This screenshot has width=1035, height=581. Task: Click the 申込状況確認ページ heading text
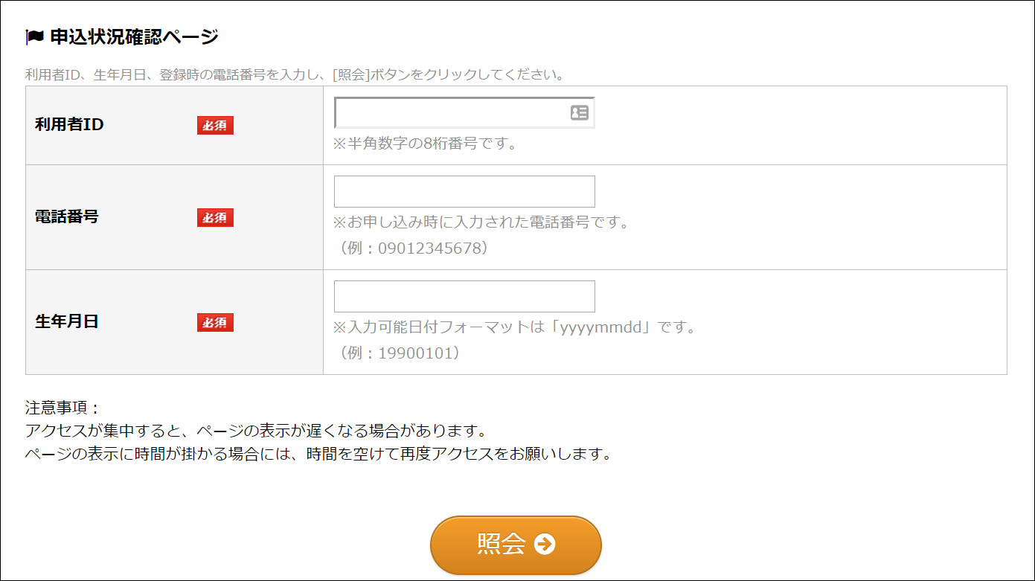(134, 36)
